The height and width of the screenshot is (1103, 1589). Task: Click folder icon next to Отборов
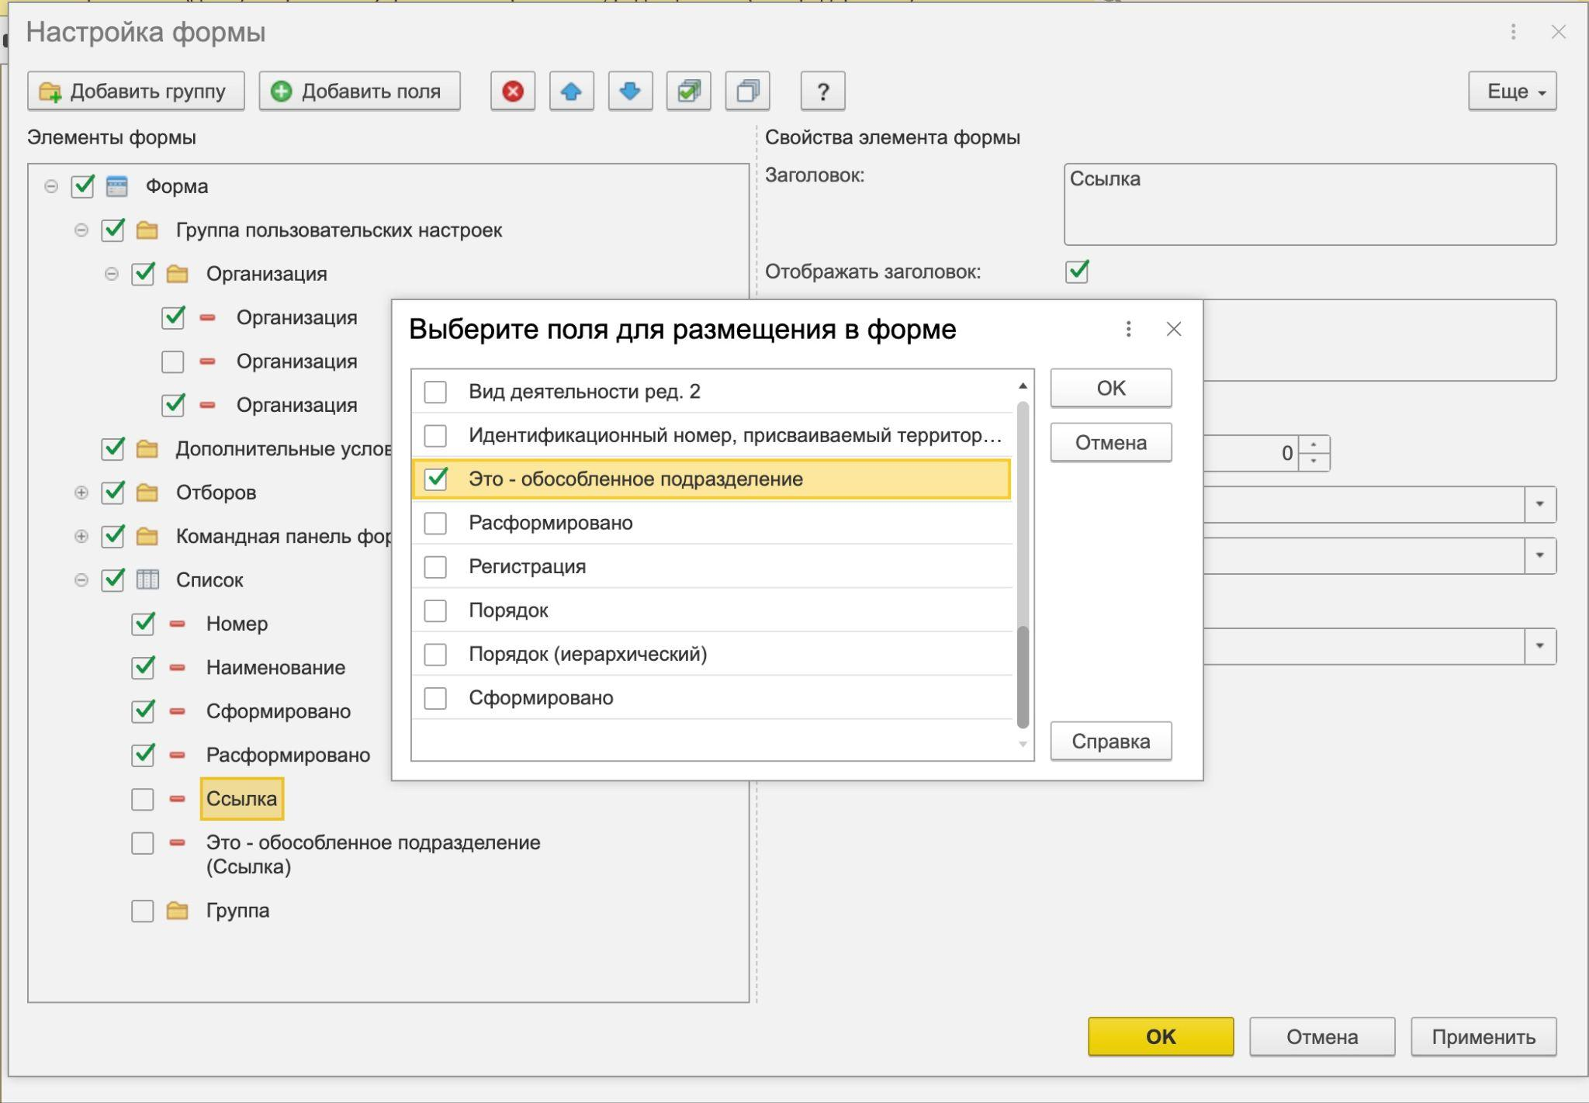pos(147,493)
